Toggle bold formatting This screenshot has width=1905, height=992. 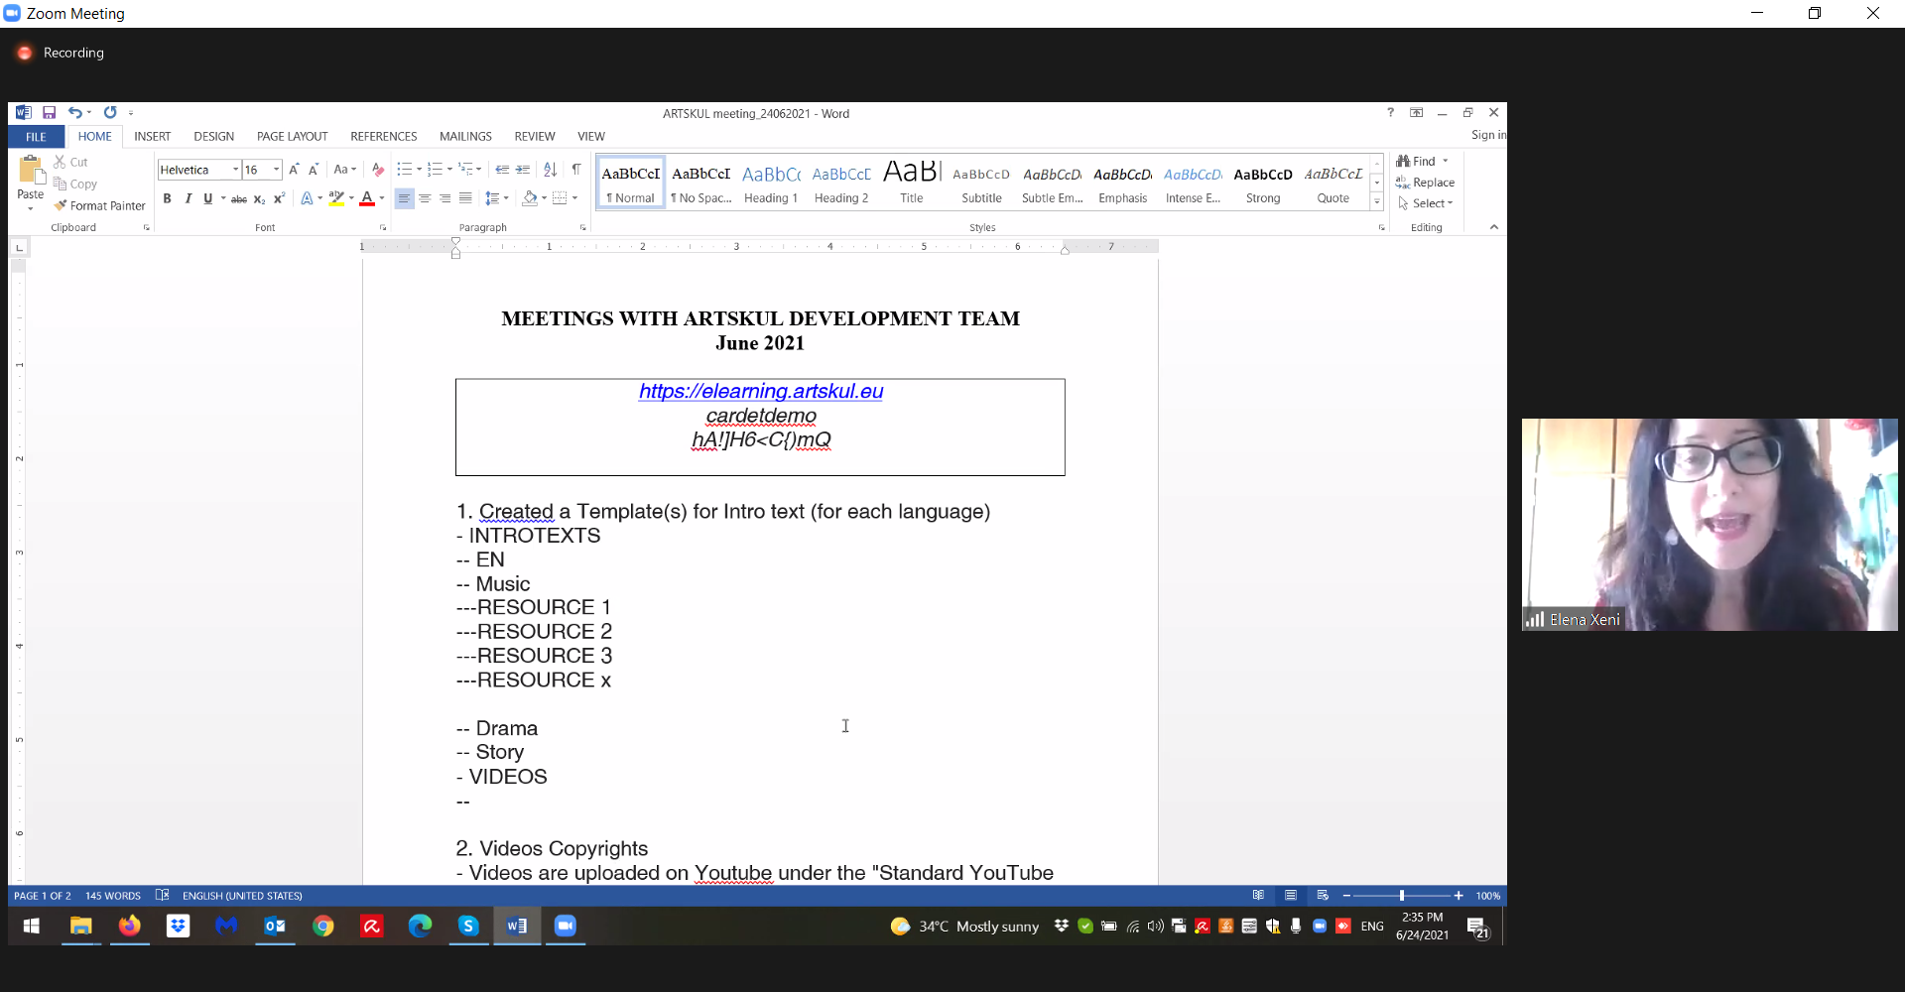coord(167,199)
